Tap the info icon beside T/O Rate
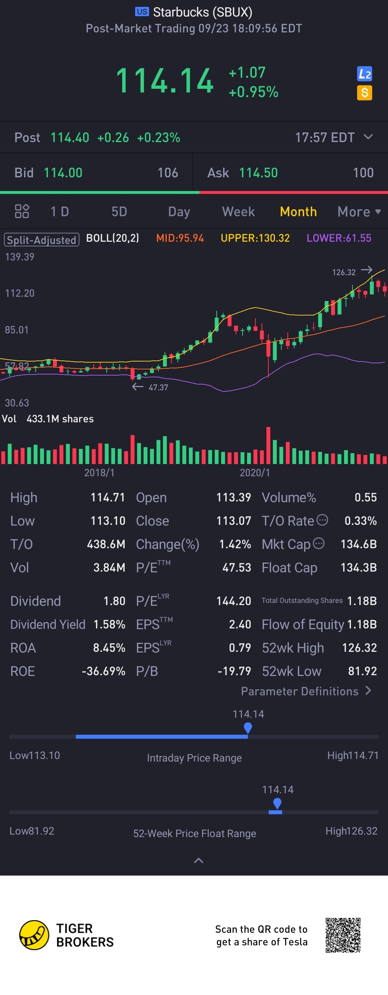The image size is (388, 995). (x=322, y=520)
